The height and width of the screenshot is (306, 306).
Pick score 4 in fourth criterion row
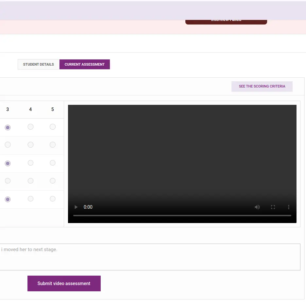[30, 181]
